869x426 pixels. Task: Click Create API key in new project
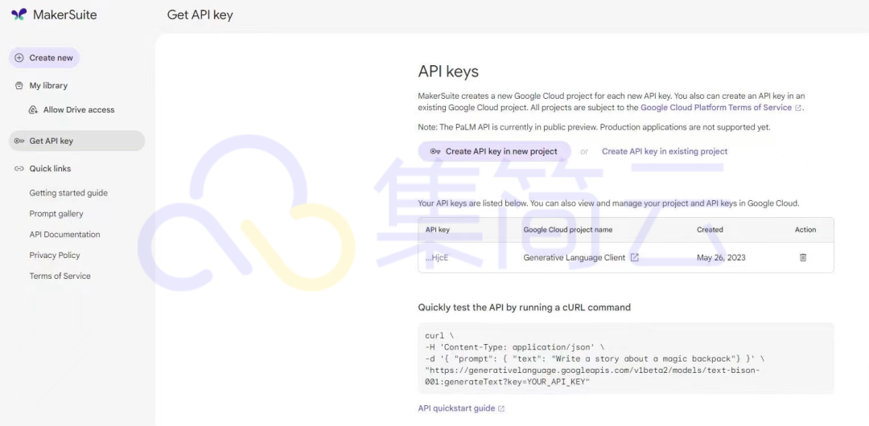tap(494, 151)
